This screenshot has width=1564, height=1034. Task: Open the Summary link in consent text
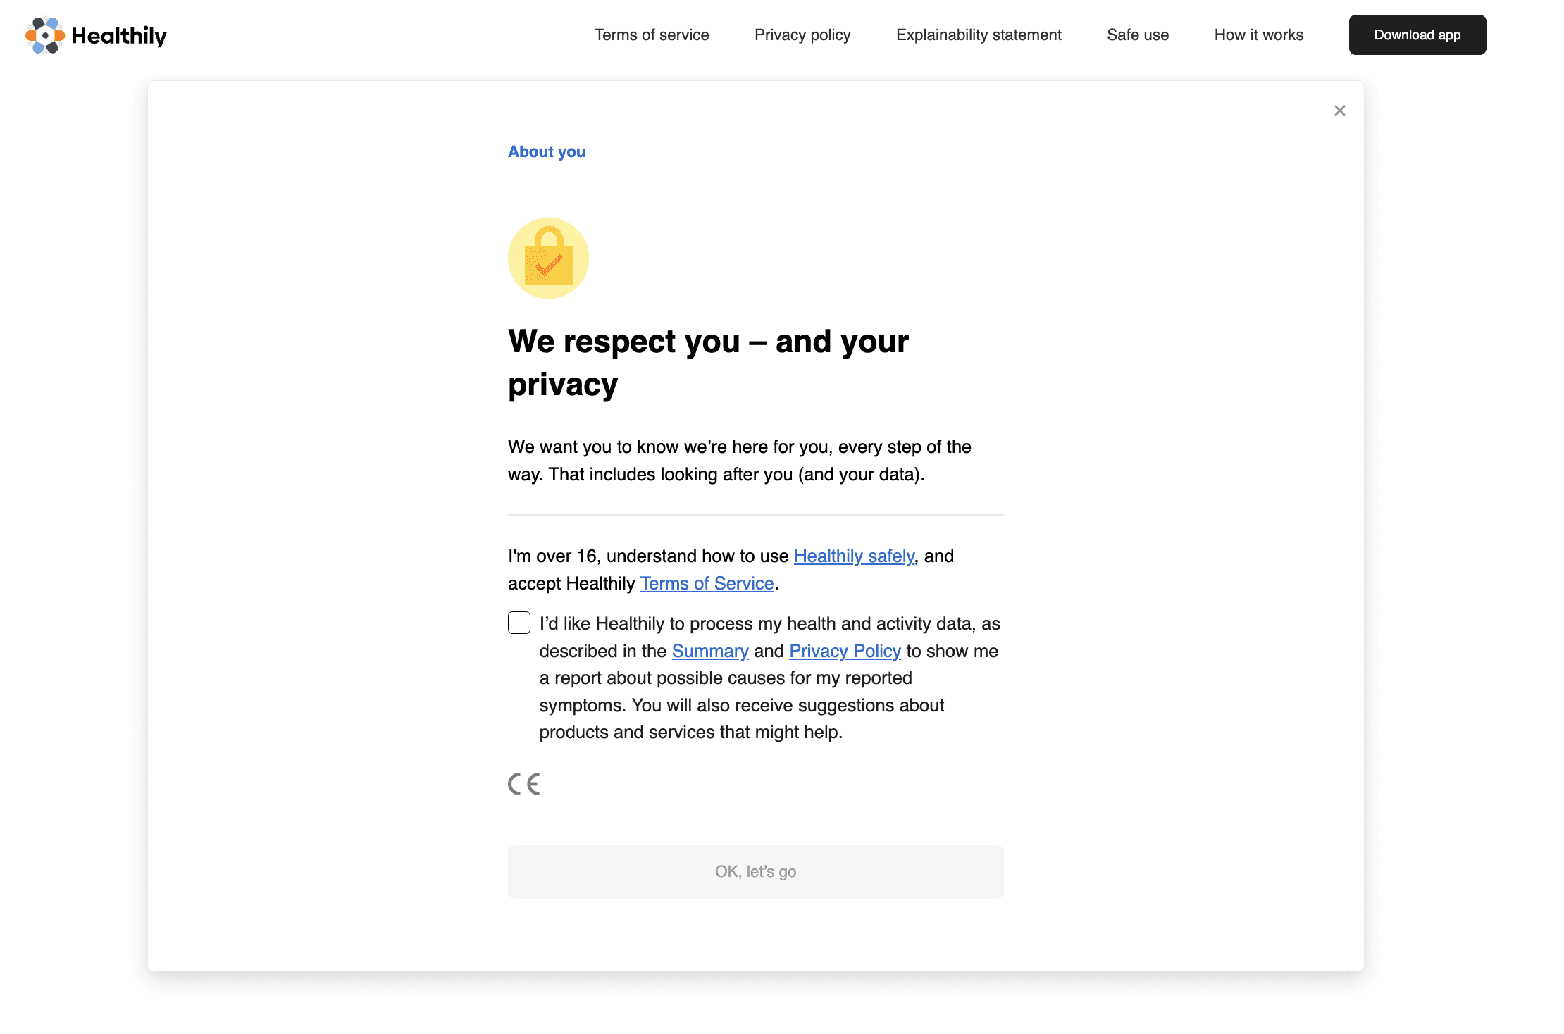(710, 652)
